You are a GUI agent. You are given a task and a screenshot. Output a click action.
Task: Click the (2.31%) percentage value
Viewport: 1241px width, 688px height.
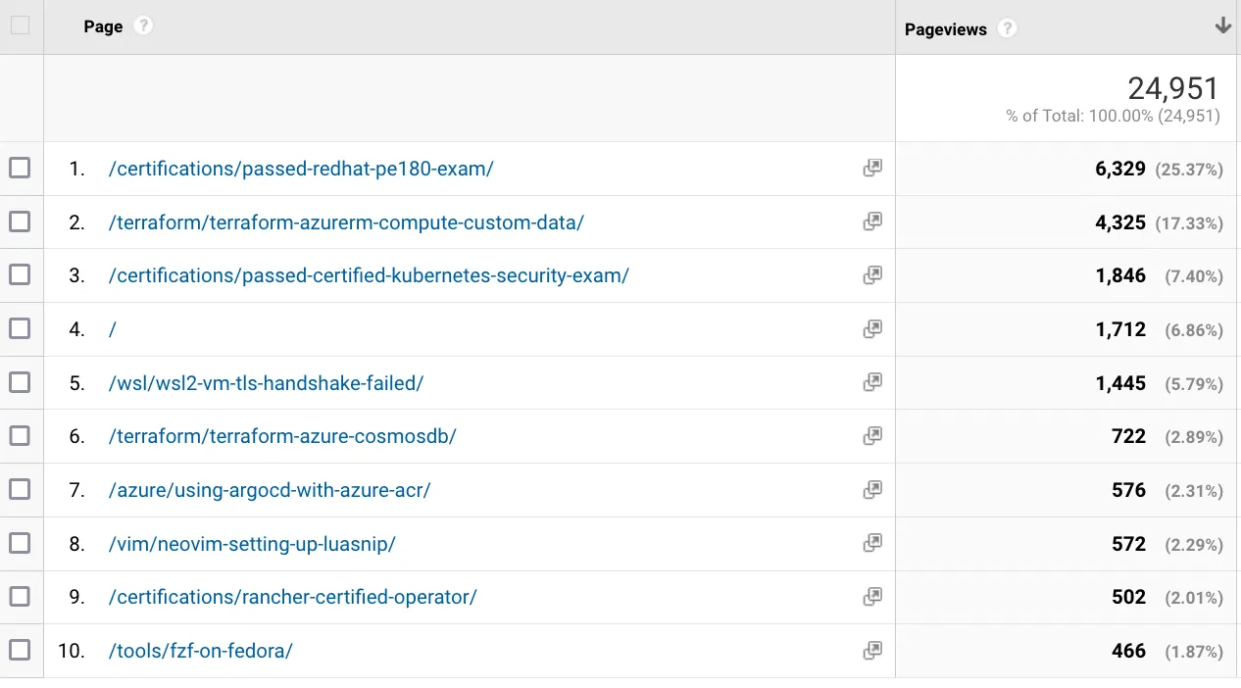tap(1194, 490)
